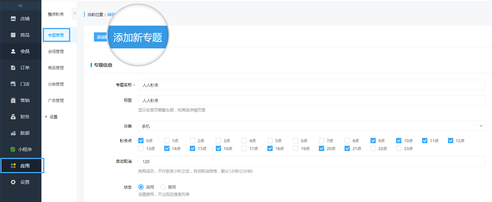Uncheck the 0点 seckill checkbox
492x202 pixels.
[141, 141]
